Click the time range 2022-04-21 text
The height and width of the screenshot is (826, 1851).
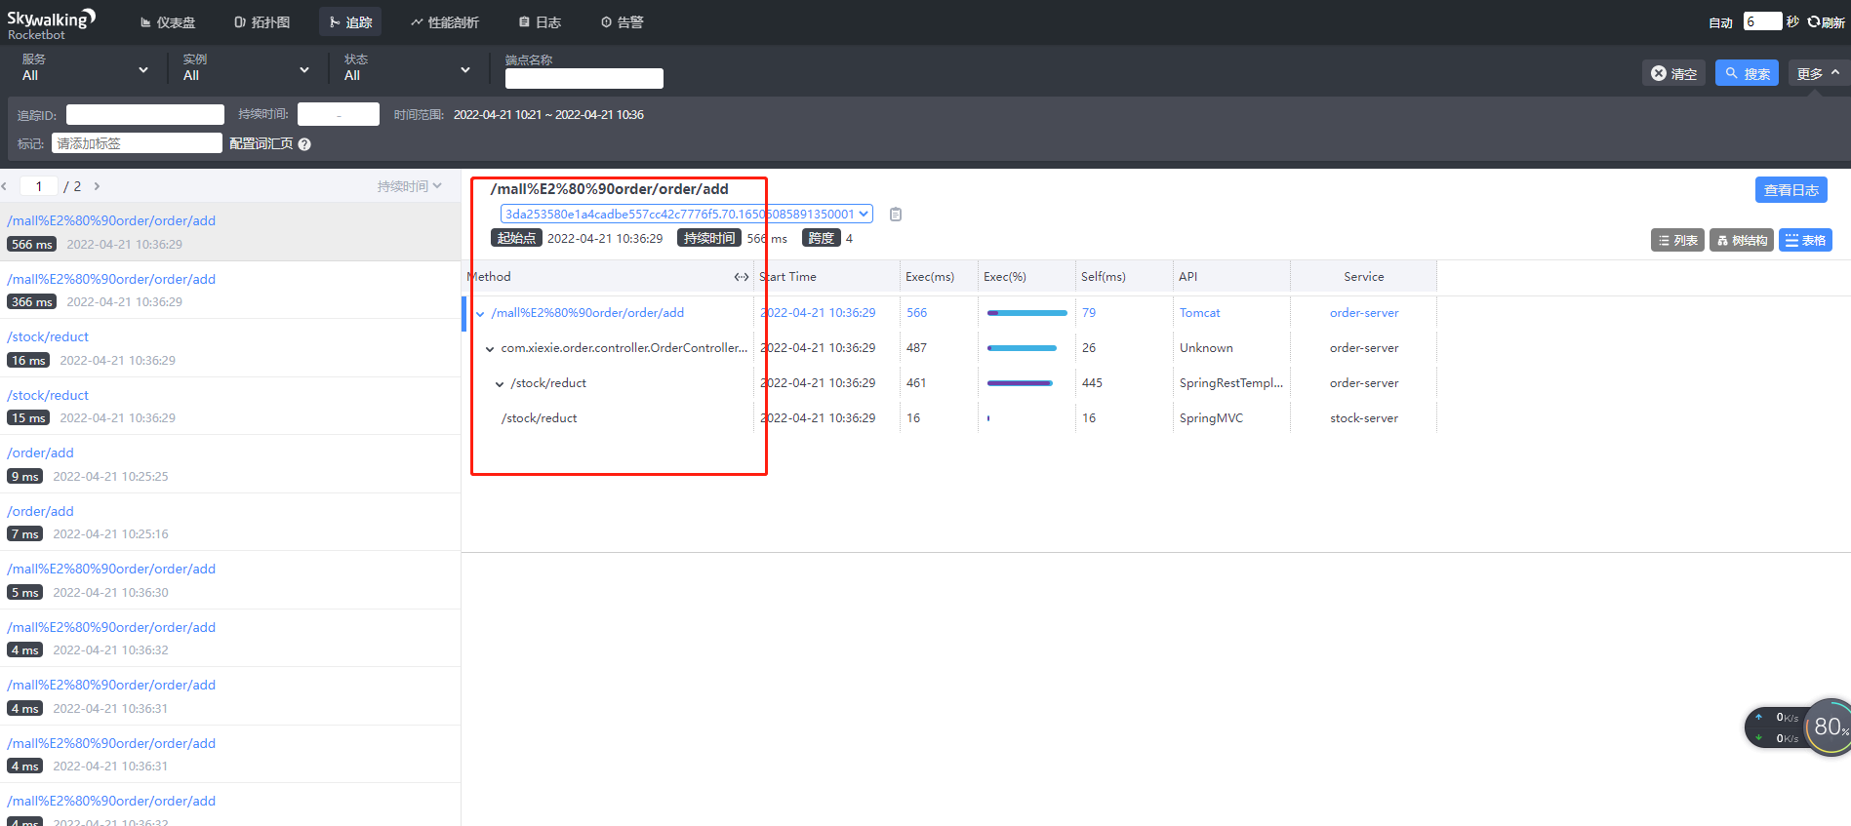click(x=548, y=115)
